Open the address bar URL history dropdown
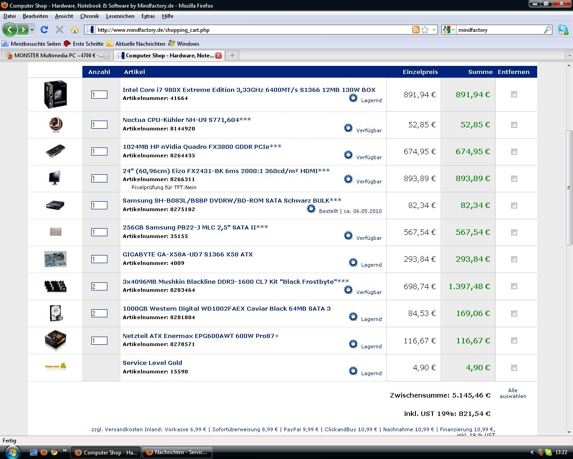573x459 pixels. click(x=434, y=30)
